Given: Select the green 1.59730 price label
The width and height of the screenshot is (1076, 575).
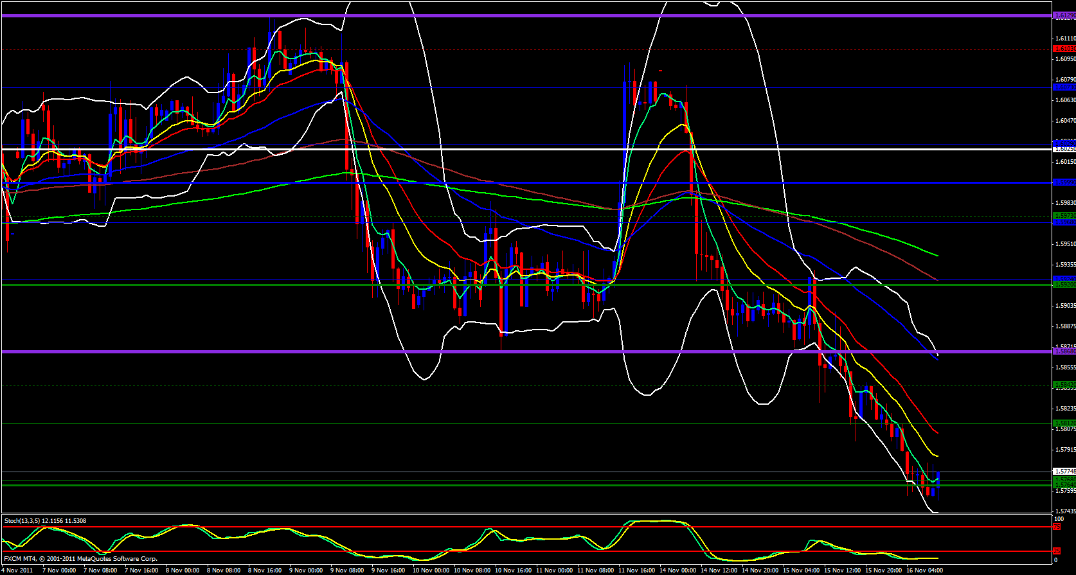Looking at the screenshot, I should 1064,216.
